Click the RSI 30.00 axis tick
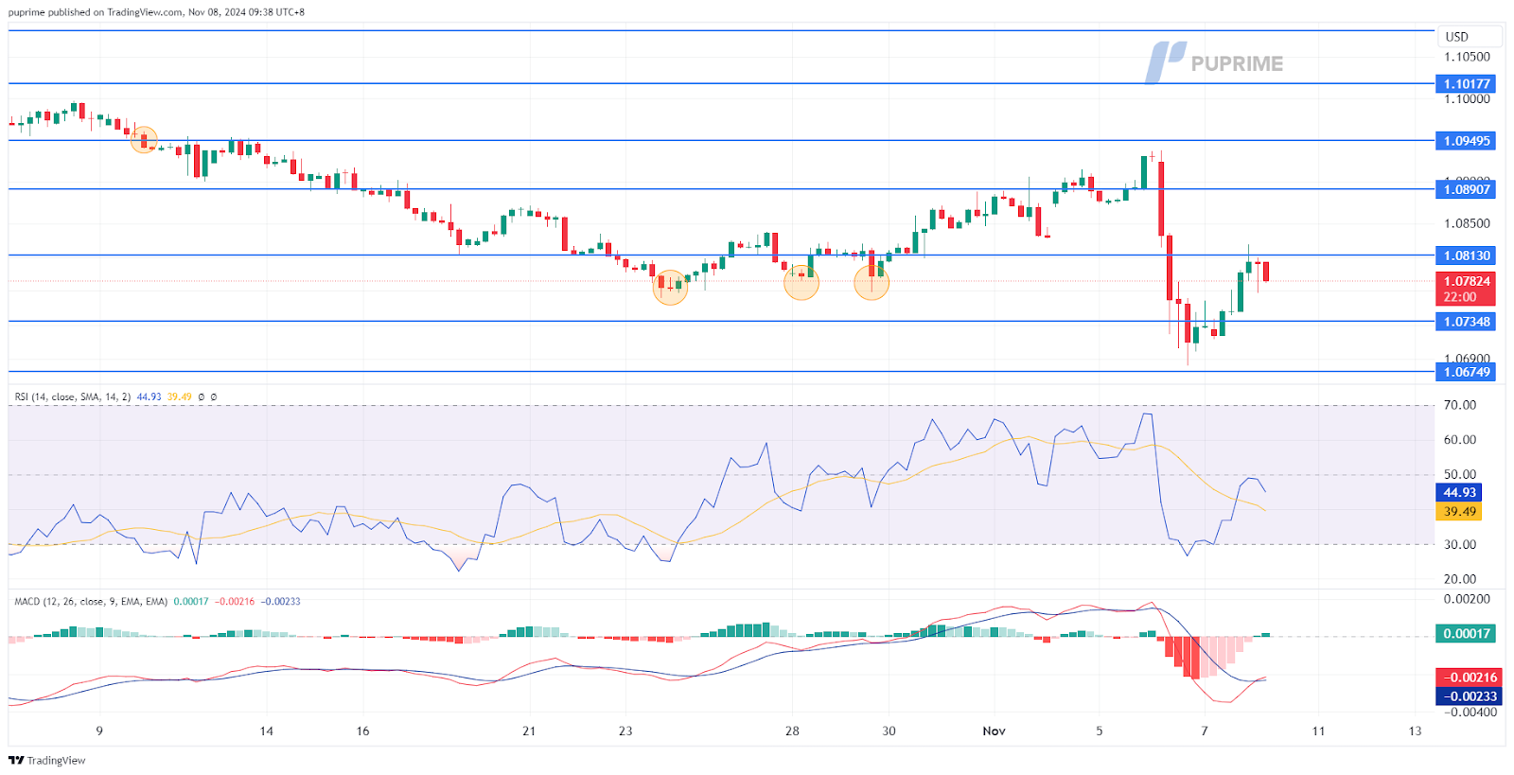The image size is (1514, 775). 1460,545
